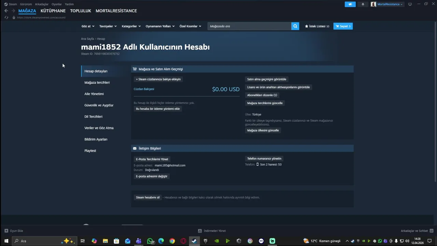Go back with the left arrow
437x246 pixels.
click(6, 11)
